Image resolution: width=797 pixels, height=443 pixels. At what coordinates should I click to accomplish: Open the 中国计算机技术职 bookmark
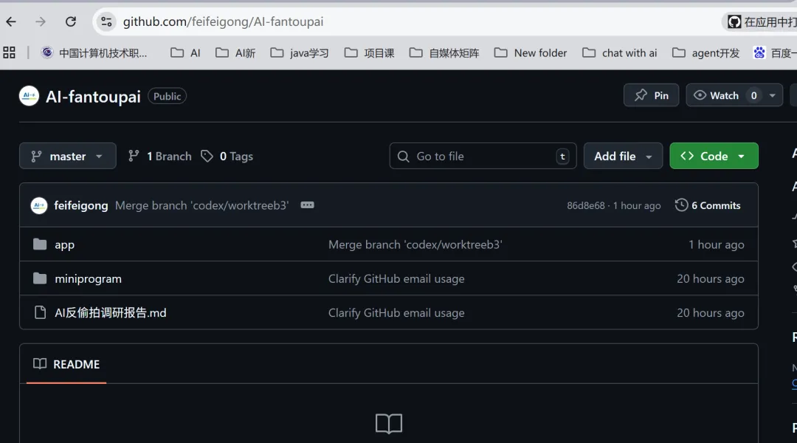pos(94,52)
